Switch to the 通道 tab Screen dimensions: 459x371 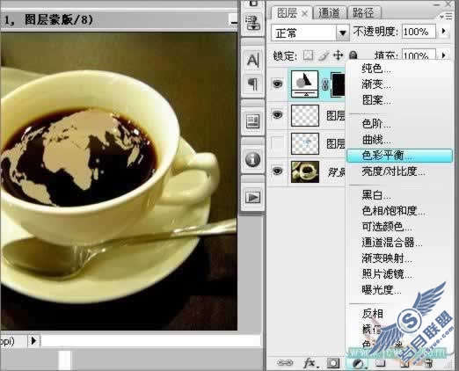329,13
